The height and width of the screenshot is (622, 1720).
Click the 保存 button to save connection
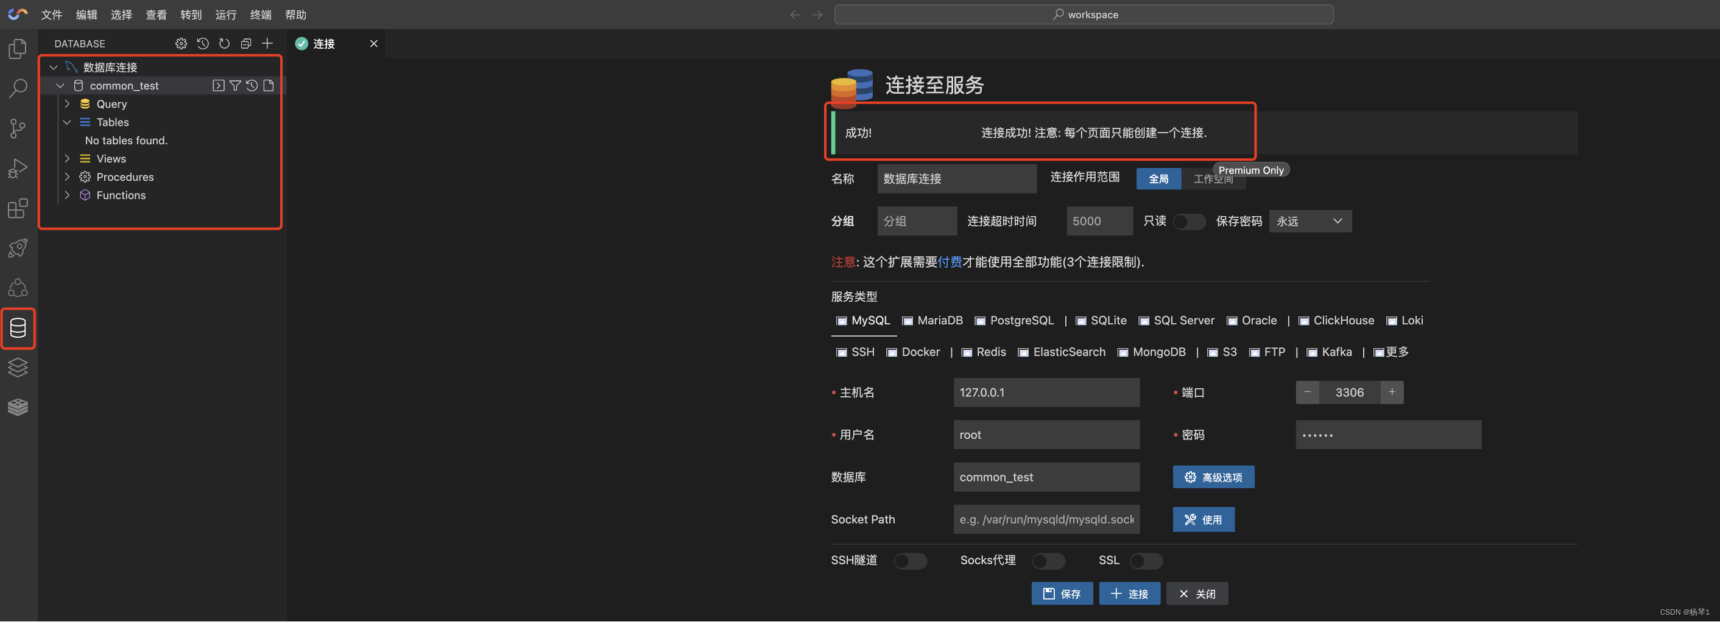click(1062, 593)
